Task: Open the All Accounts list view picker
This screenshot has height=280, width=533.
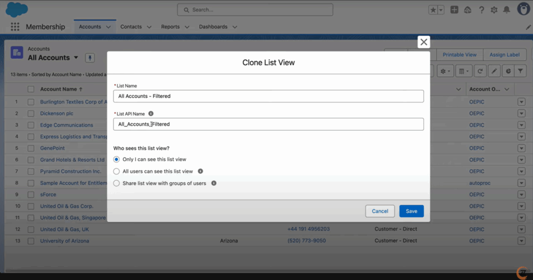Action: [x=76, y=58]
